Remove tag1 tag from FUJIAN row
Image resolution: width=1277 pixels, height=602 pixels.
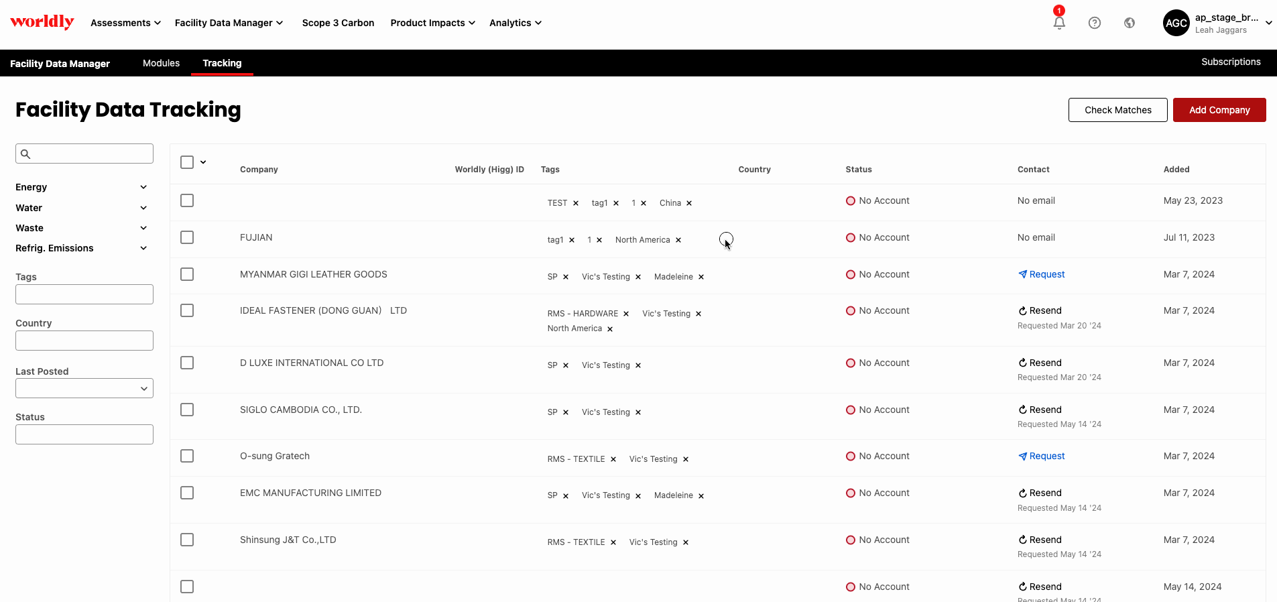coord(572,240)
